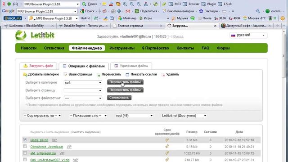Open the Letitbit.net (Доступно) dropdown
This screenshot has width=288, height=162.
(184, 116)
